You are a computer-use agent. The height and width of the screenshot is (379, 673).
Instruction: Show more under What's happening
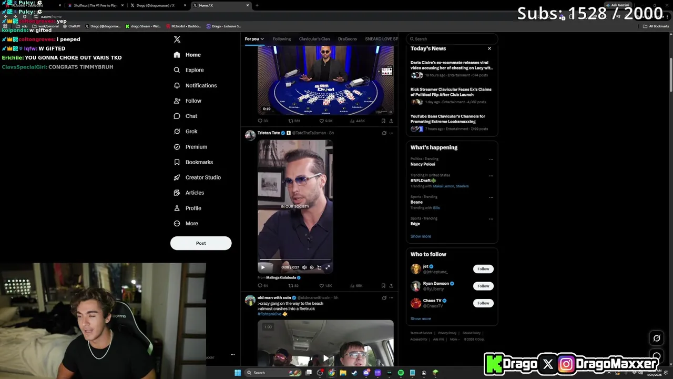(x=421, y=236)
